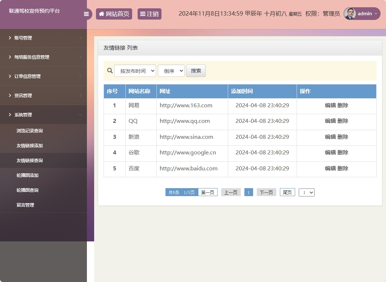The width and height of the screenshot is (386, 282).
Task: Expand 驾培服务信息管理 menu section
Action: click(43, 57)
